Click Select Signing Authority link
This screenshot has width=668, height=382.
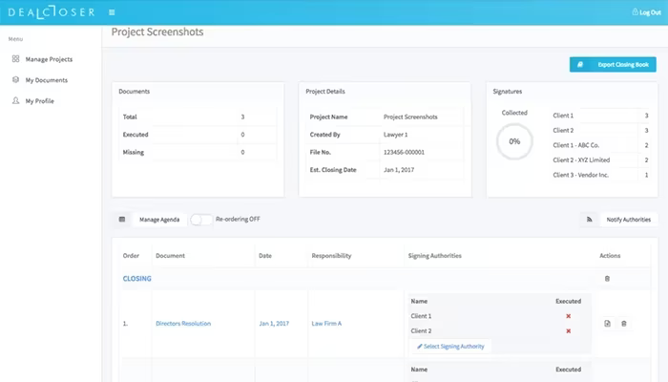[x=450, y=346]
